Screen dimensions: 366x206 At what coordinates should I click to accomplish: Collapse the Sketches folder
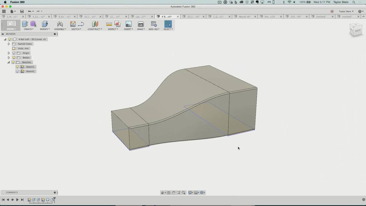(9, 62)
